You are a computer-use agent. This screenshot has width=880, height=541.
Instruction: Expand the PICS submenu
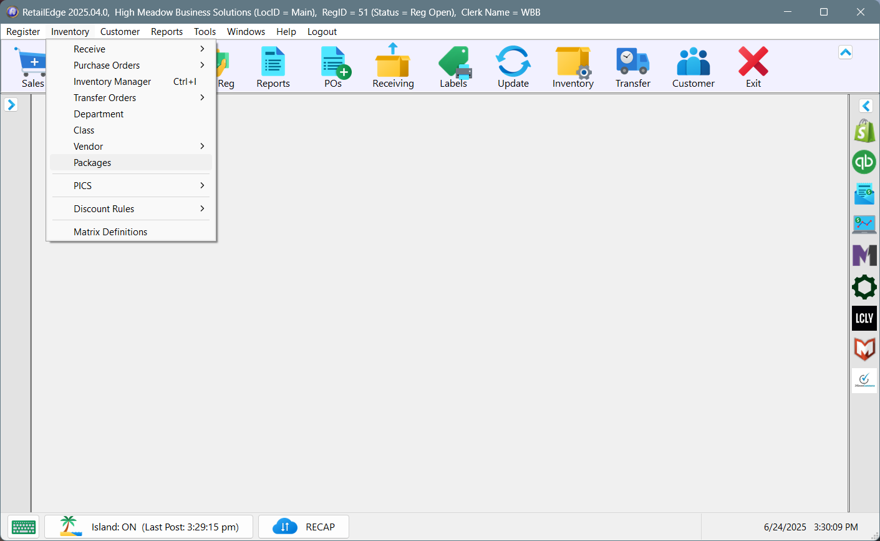[x=131, y=185]
